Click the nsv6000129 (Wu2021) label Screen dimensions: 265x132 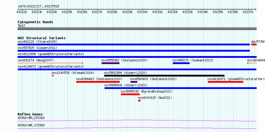point(155,98)
